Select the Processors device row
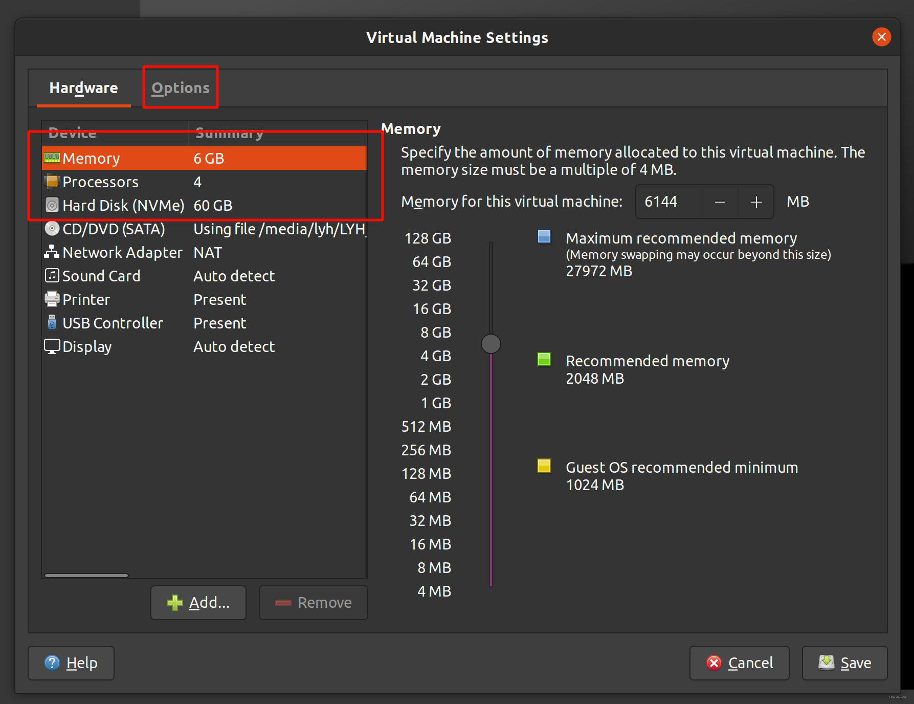914x704 pixels. tap(205, 182)
